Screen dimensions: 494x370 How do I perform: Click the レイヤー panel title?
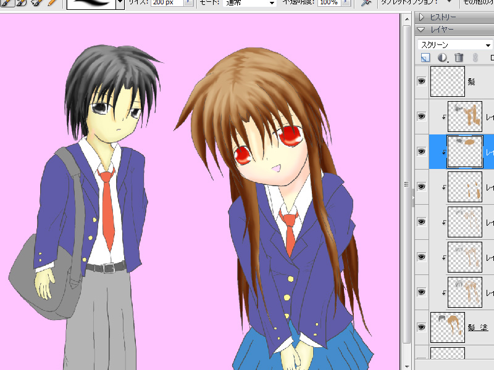point(442,30)
